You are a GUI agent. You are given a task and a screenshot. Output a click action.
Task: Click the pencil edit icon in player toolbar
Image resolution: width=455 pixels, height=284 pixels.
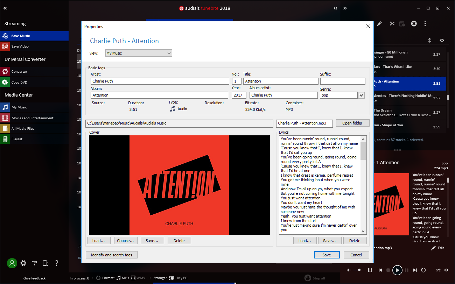coord(379,23)
